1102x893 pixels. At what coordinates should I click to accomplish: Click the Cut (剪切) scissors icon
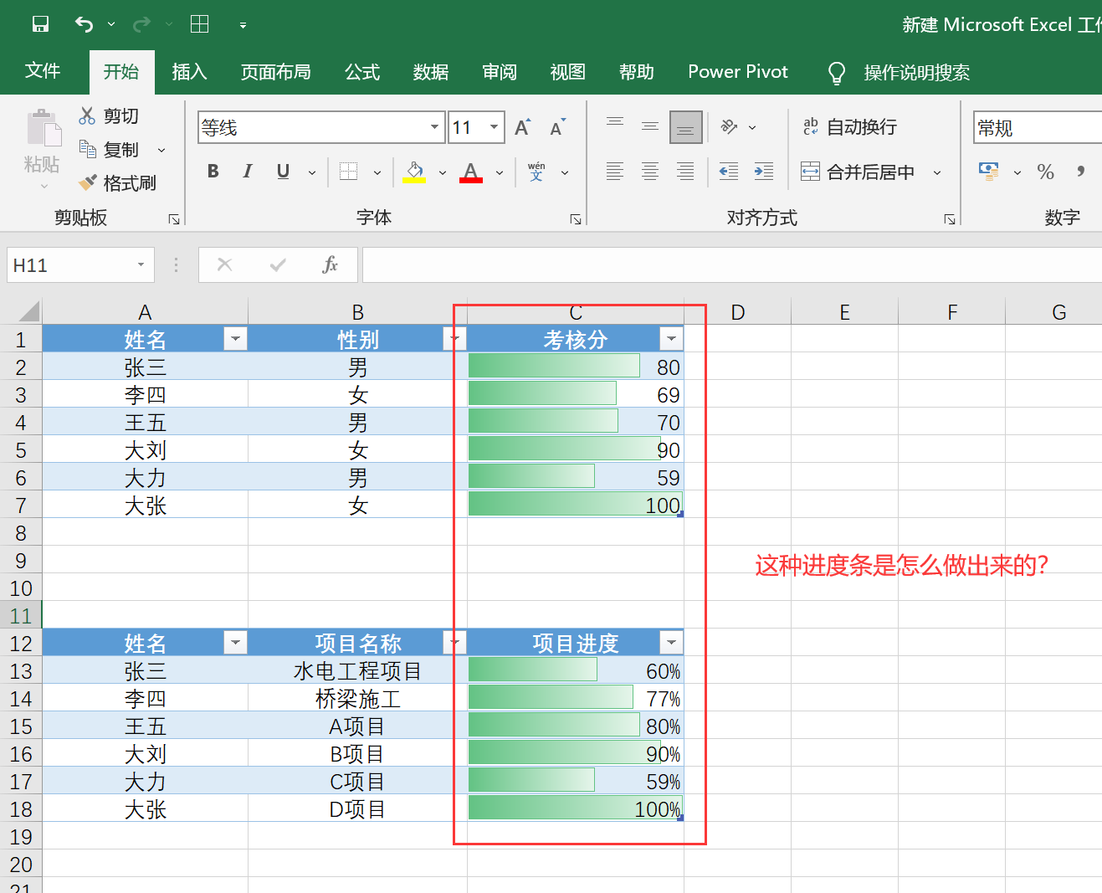click(87, 115)
